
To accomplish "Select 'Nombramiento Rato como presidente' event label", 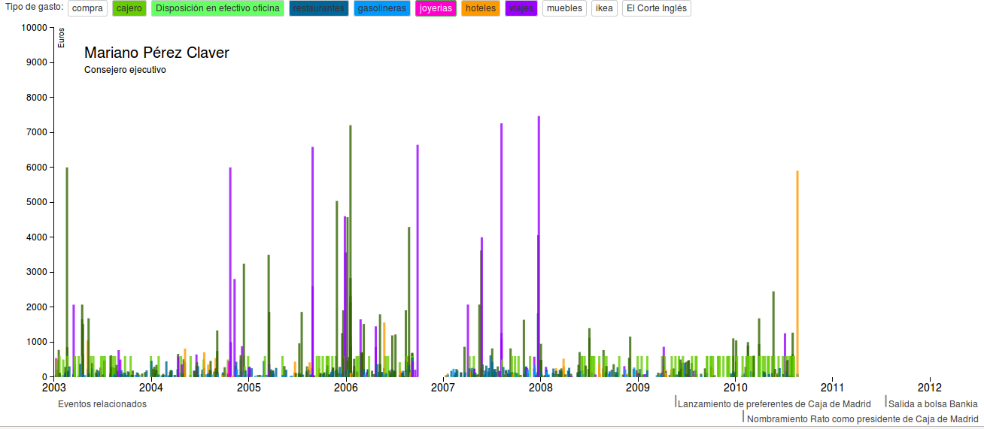I will pos(862,419).
